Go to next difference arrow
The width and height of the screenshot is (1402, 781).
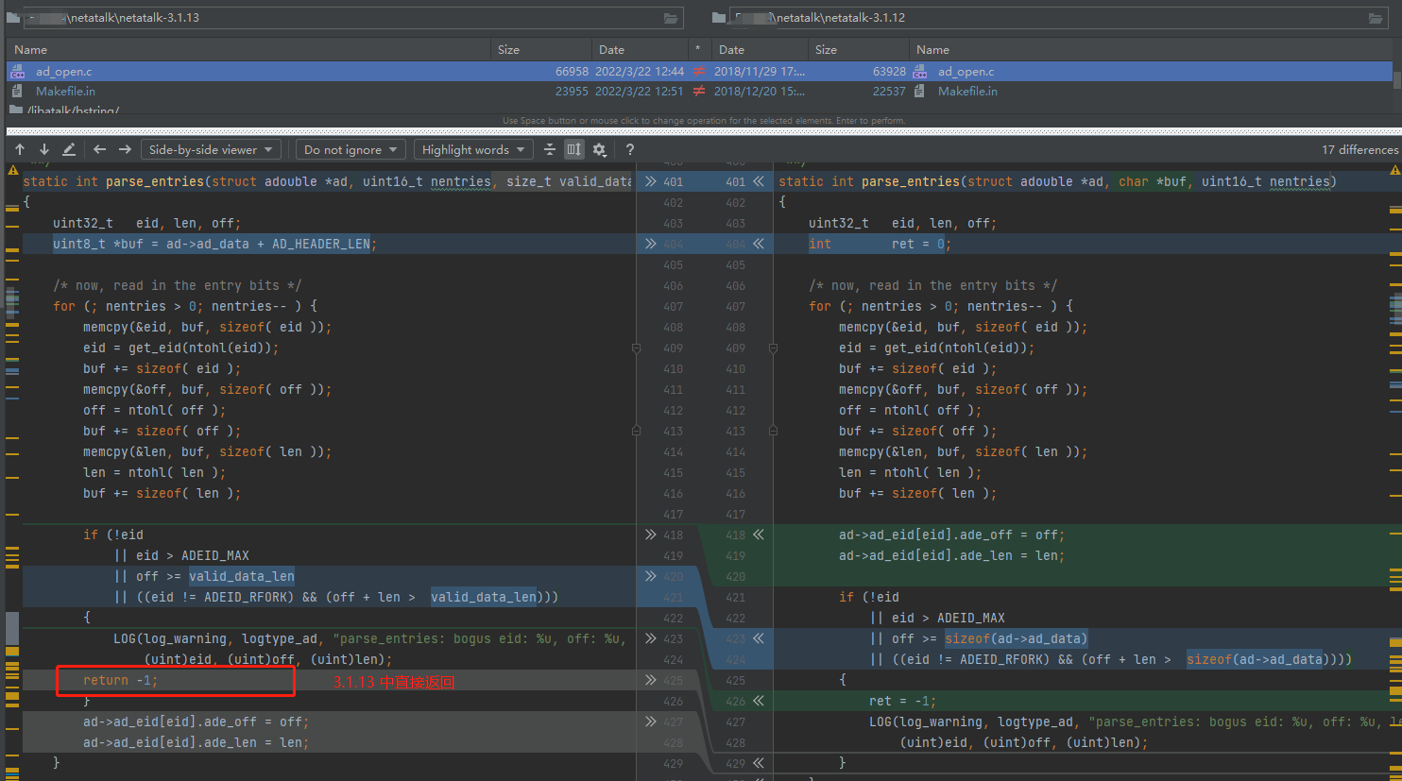(x=44, y=149)
